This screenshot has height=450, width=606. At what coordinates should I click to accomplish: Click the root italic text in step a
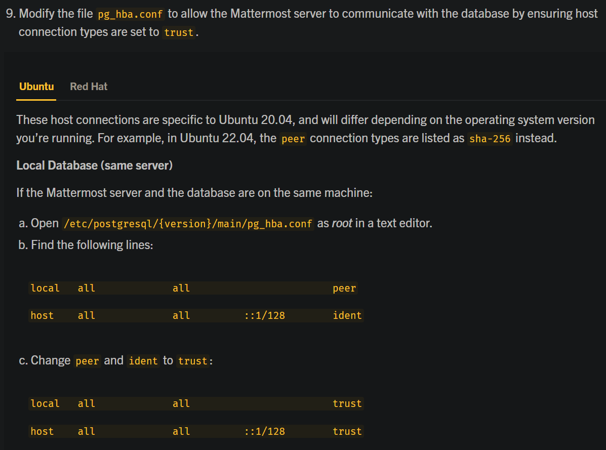click(342, 223)
